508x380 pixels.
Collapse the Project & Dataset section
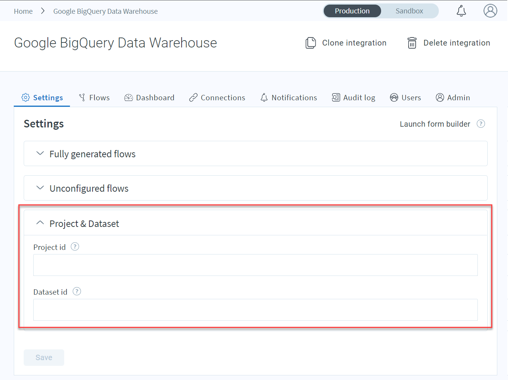click(255, 223)
